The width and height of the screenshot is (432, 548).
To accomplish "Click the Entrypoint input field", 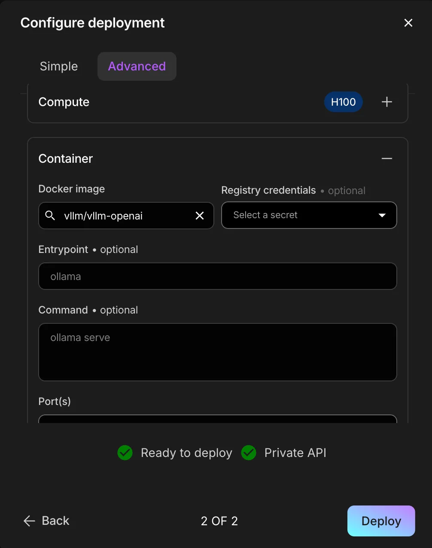I will 218,276.
